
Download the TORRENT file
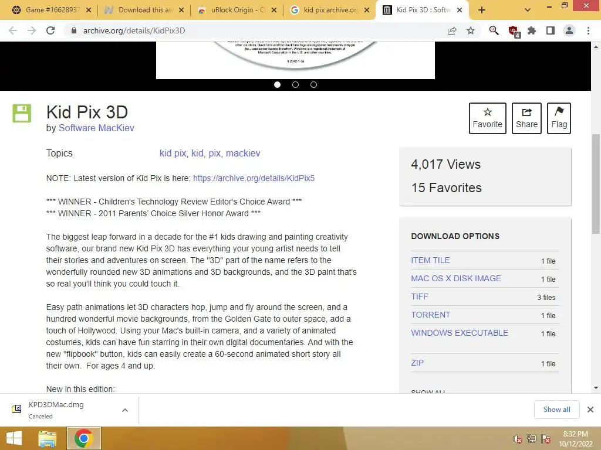click(430, 315)
